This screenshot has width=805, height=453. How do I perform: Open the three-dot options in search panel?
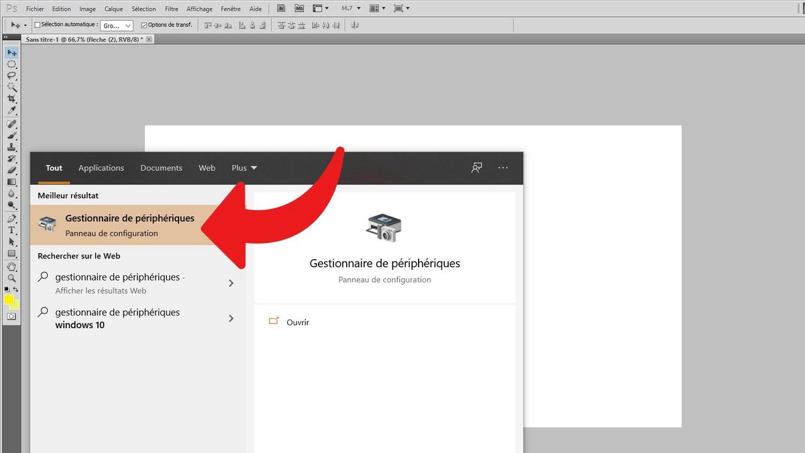tap(503, 168)
